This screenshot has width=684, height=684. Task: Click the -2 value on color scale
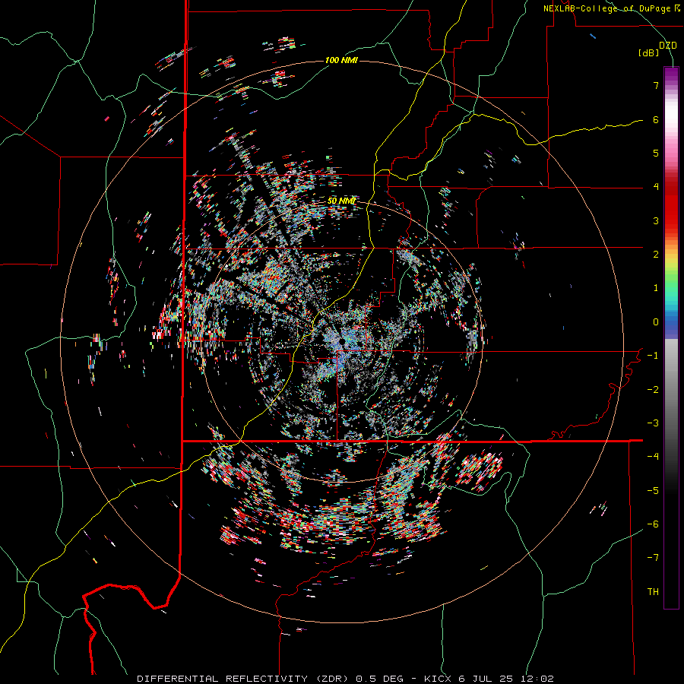click(x=653, y=390)
